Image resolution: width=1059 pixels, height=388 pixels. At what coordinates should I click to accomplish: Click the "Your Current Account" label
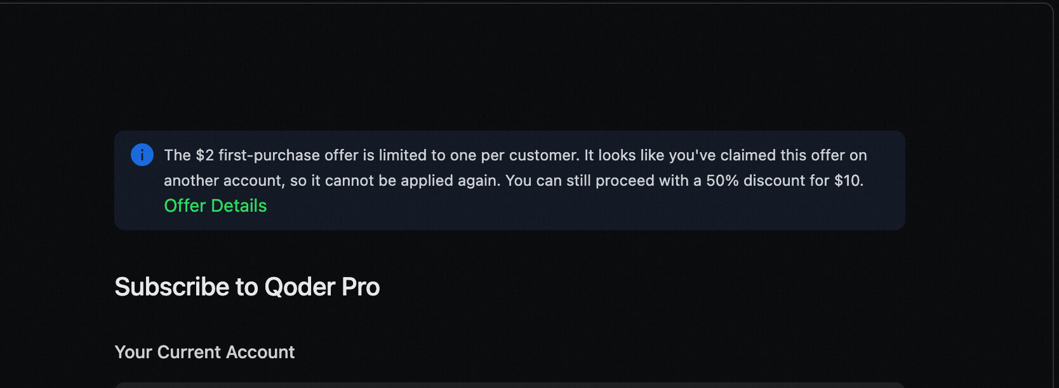click(204, 352)
